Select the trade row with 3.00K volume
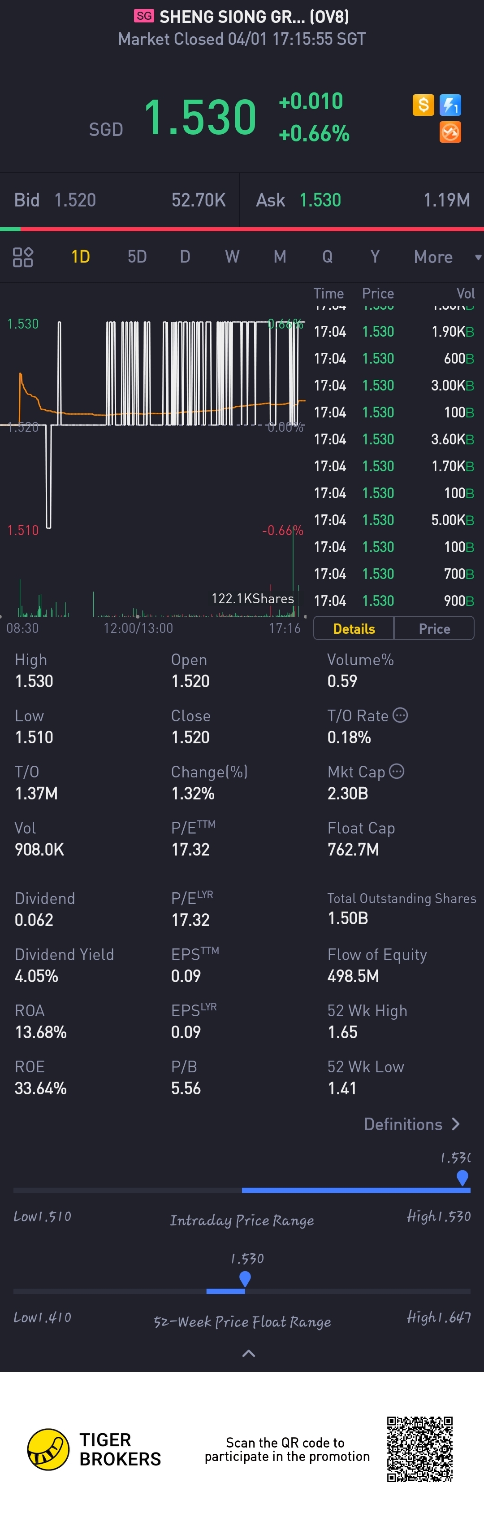 pos(393,385)
